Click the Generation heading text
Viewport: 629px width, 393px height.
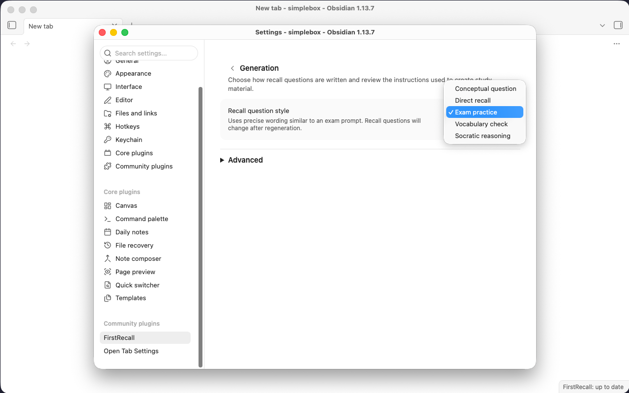pos(259,68)
